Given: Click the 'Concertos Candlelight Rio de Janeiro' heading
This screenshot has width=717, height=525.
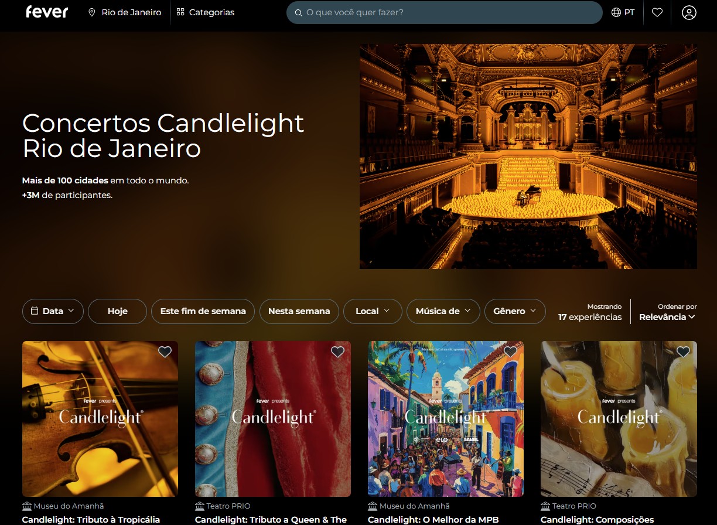Looking at the screenshot, I should pyautogui.click(x=163, y=135).
